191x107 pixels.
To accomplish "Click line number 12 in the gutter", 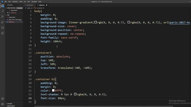I will [30, 53].
